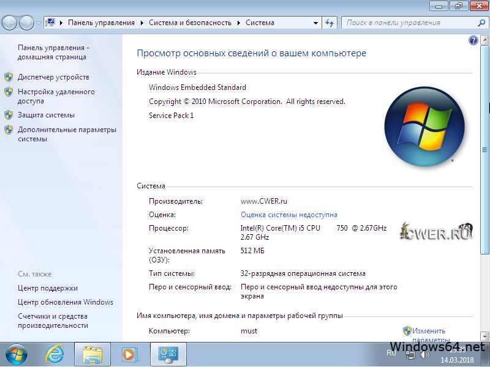Expand arrow after Панель управления breadcrumb
Screen dimensions: 490x367
tap(142, 23)
